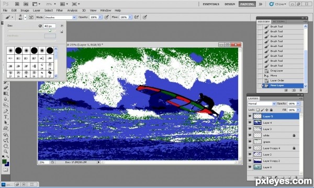This screenshot has width=314, height=188.
Task: Open the layer blend mode Normal dropdown
Action: pyautogui.click(x=262, y=104)
